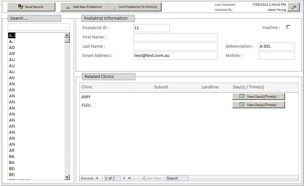Jump to last record in navigator

(129, 178)
